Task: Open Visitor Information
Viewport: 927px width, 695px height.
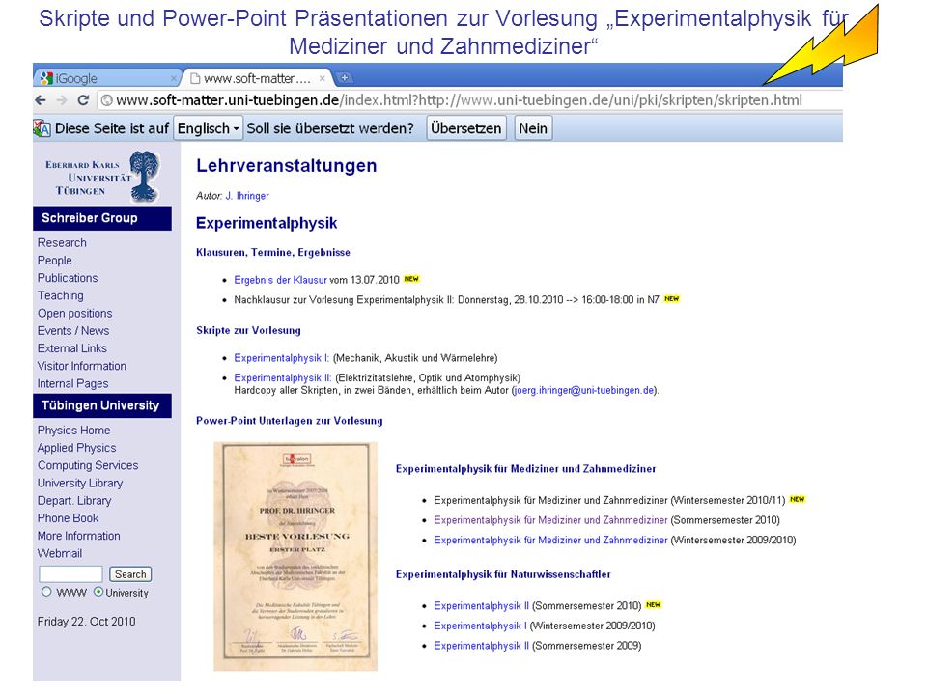Action: coord(81,367)
